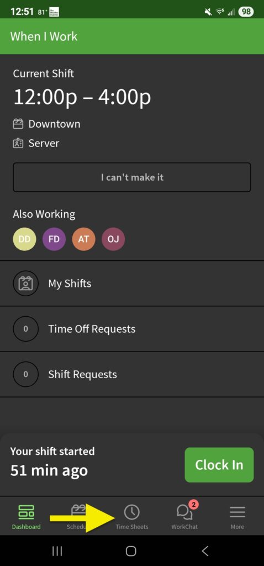Open WorkChat with unread badge
Screen dimensions: 264x566
pyautogui.click(x=184, y=516)
